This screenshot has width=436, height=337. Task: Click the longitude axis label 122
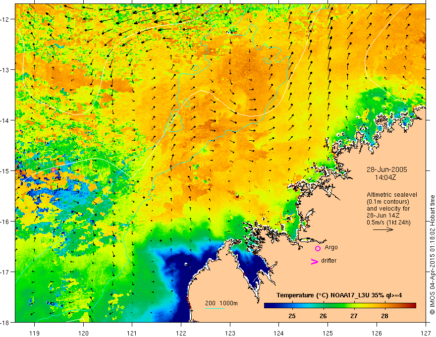(x=181, y=333)
